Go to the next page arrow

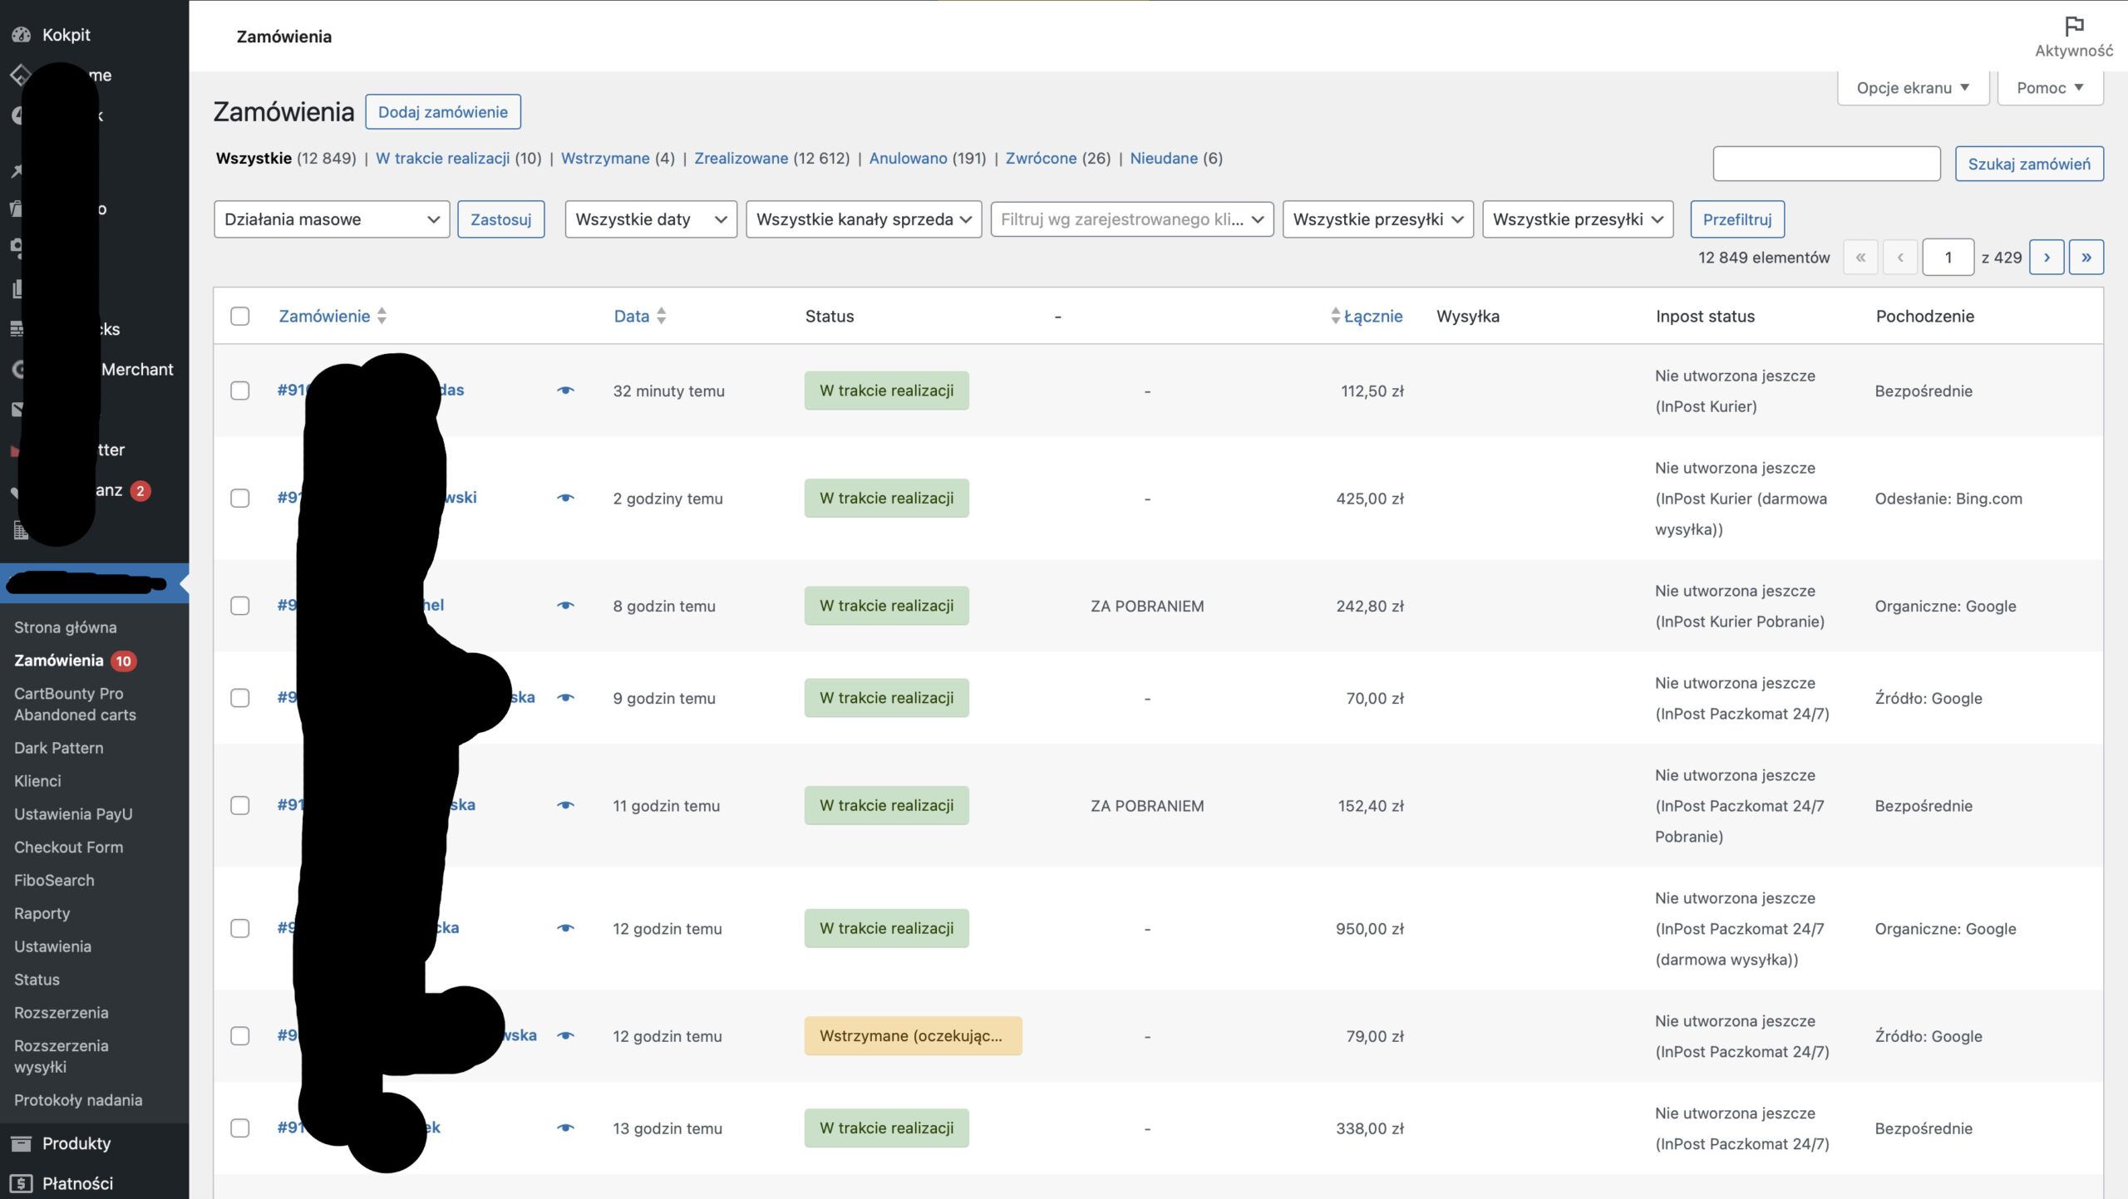(x=2046, y=258)
